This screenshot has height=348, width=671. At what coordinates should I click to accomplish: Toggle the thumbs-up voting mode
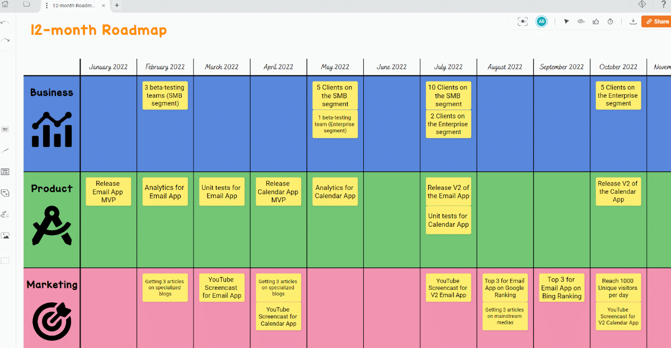(x=595, y=21)
